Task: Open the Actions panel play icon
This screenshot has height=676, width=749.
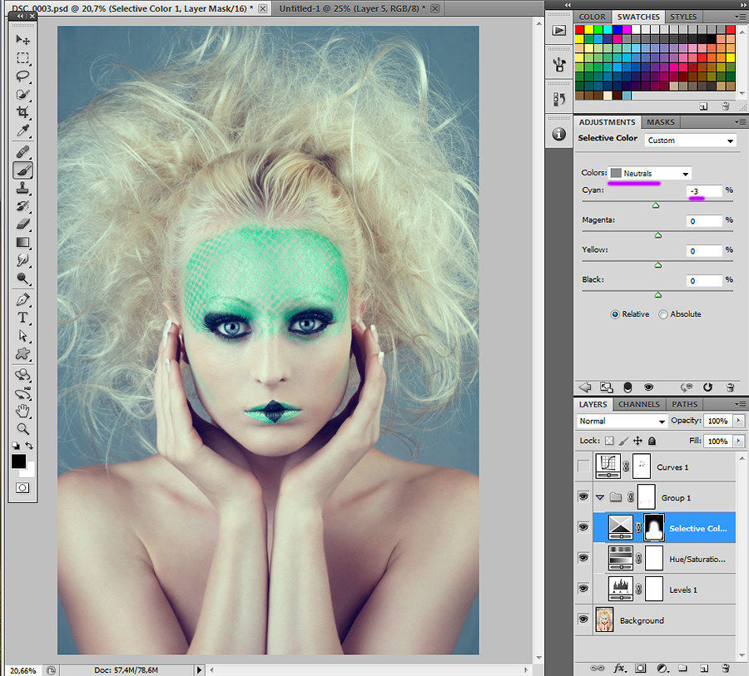Action: [x=559, y=31]
